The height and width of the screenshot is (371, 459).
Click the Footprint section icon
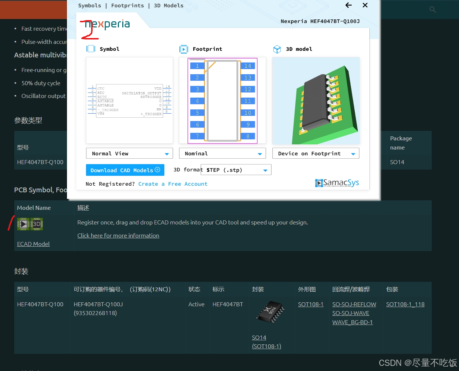tap(183, 49)
